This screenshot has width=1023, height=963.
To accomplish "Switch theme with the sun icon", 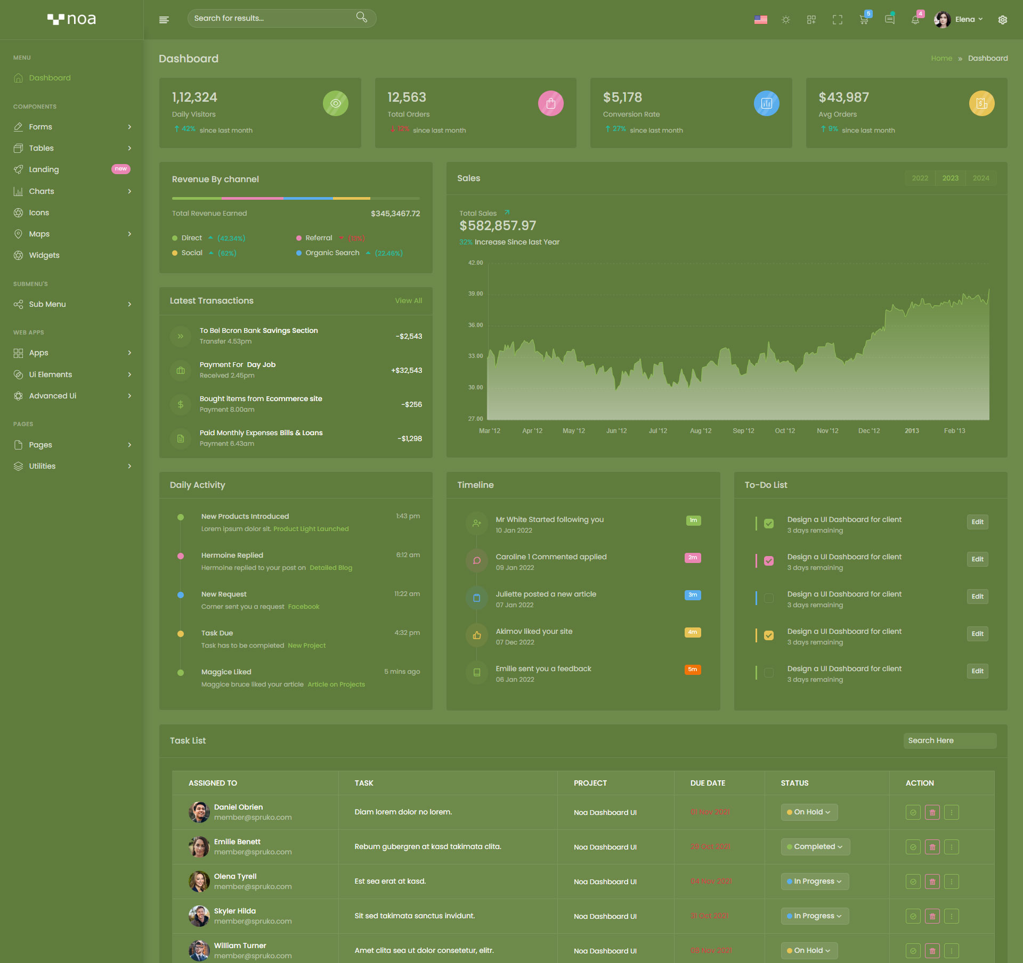I will pos(785,20).
